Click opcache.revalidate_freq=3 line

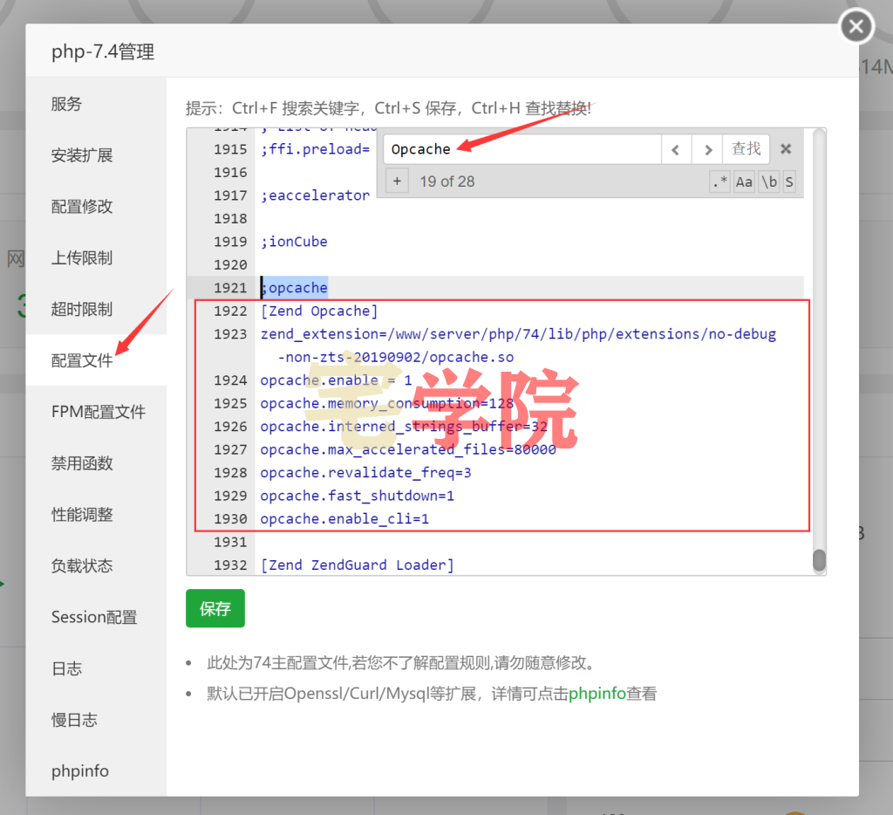point(365,472)
